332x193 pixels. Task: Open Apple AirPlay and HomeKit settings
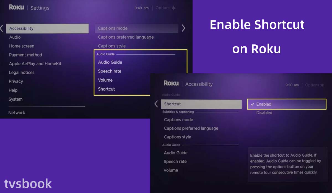click(x=35, y=64)
